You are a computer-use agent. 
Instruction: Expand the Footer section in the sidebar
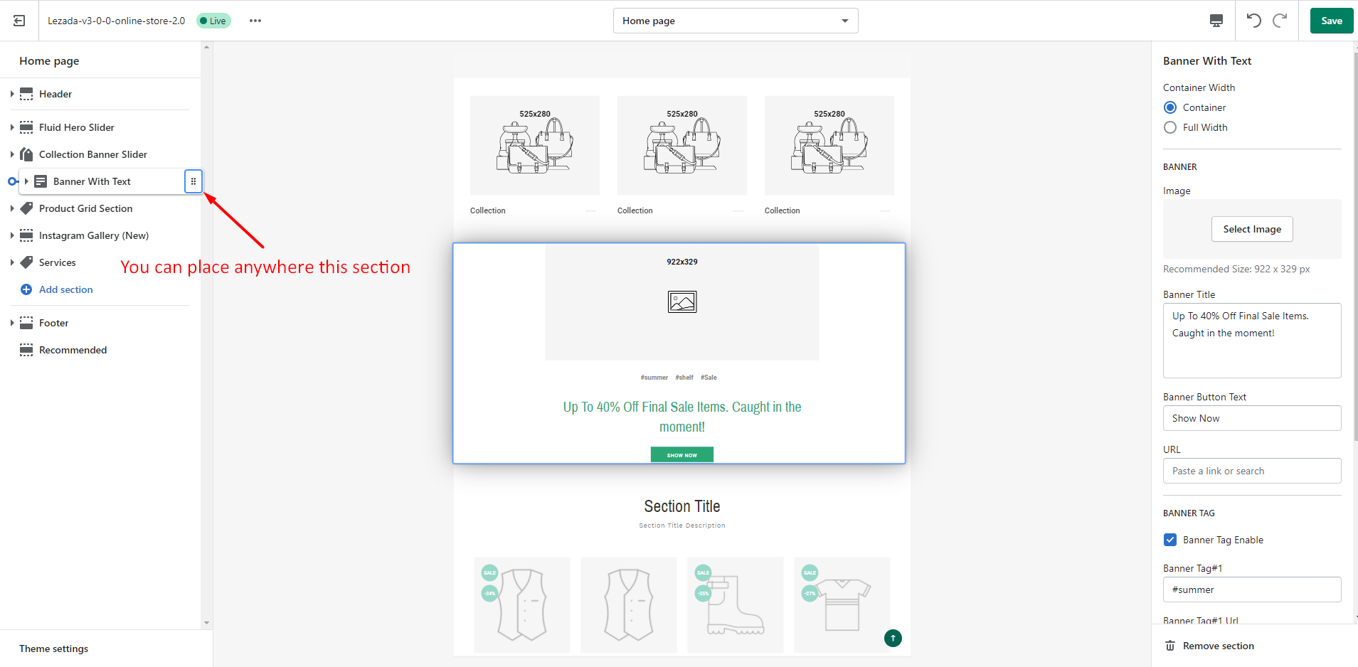(x=11, y=323)
